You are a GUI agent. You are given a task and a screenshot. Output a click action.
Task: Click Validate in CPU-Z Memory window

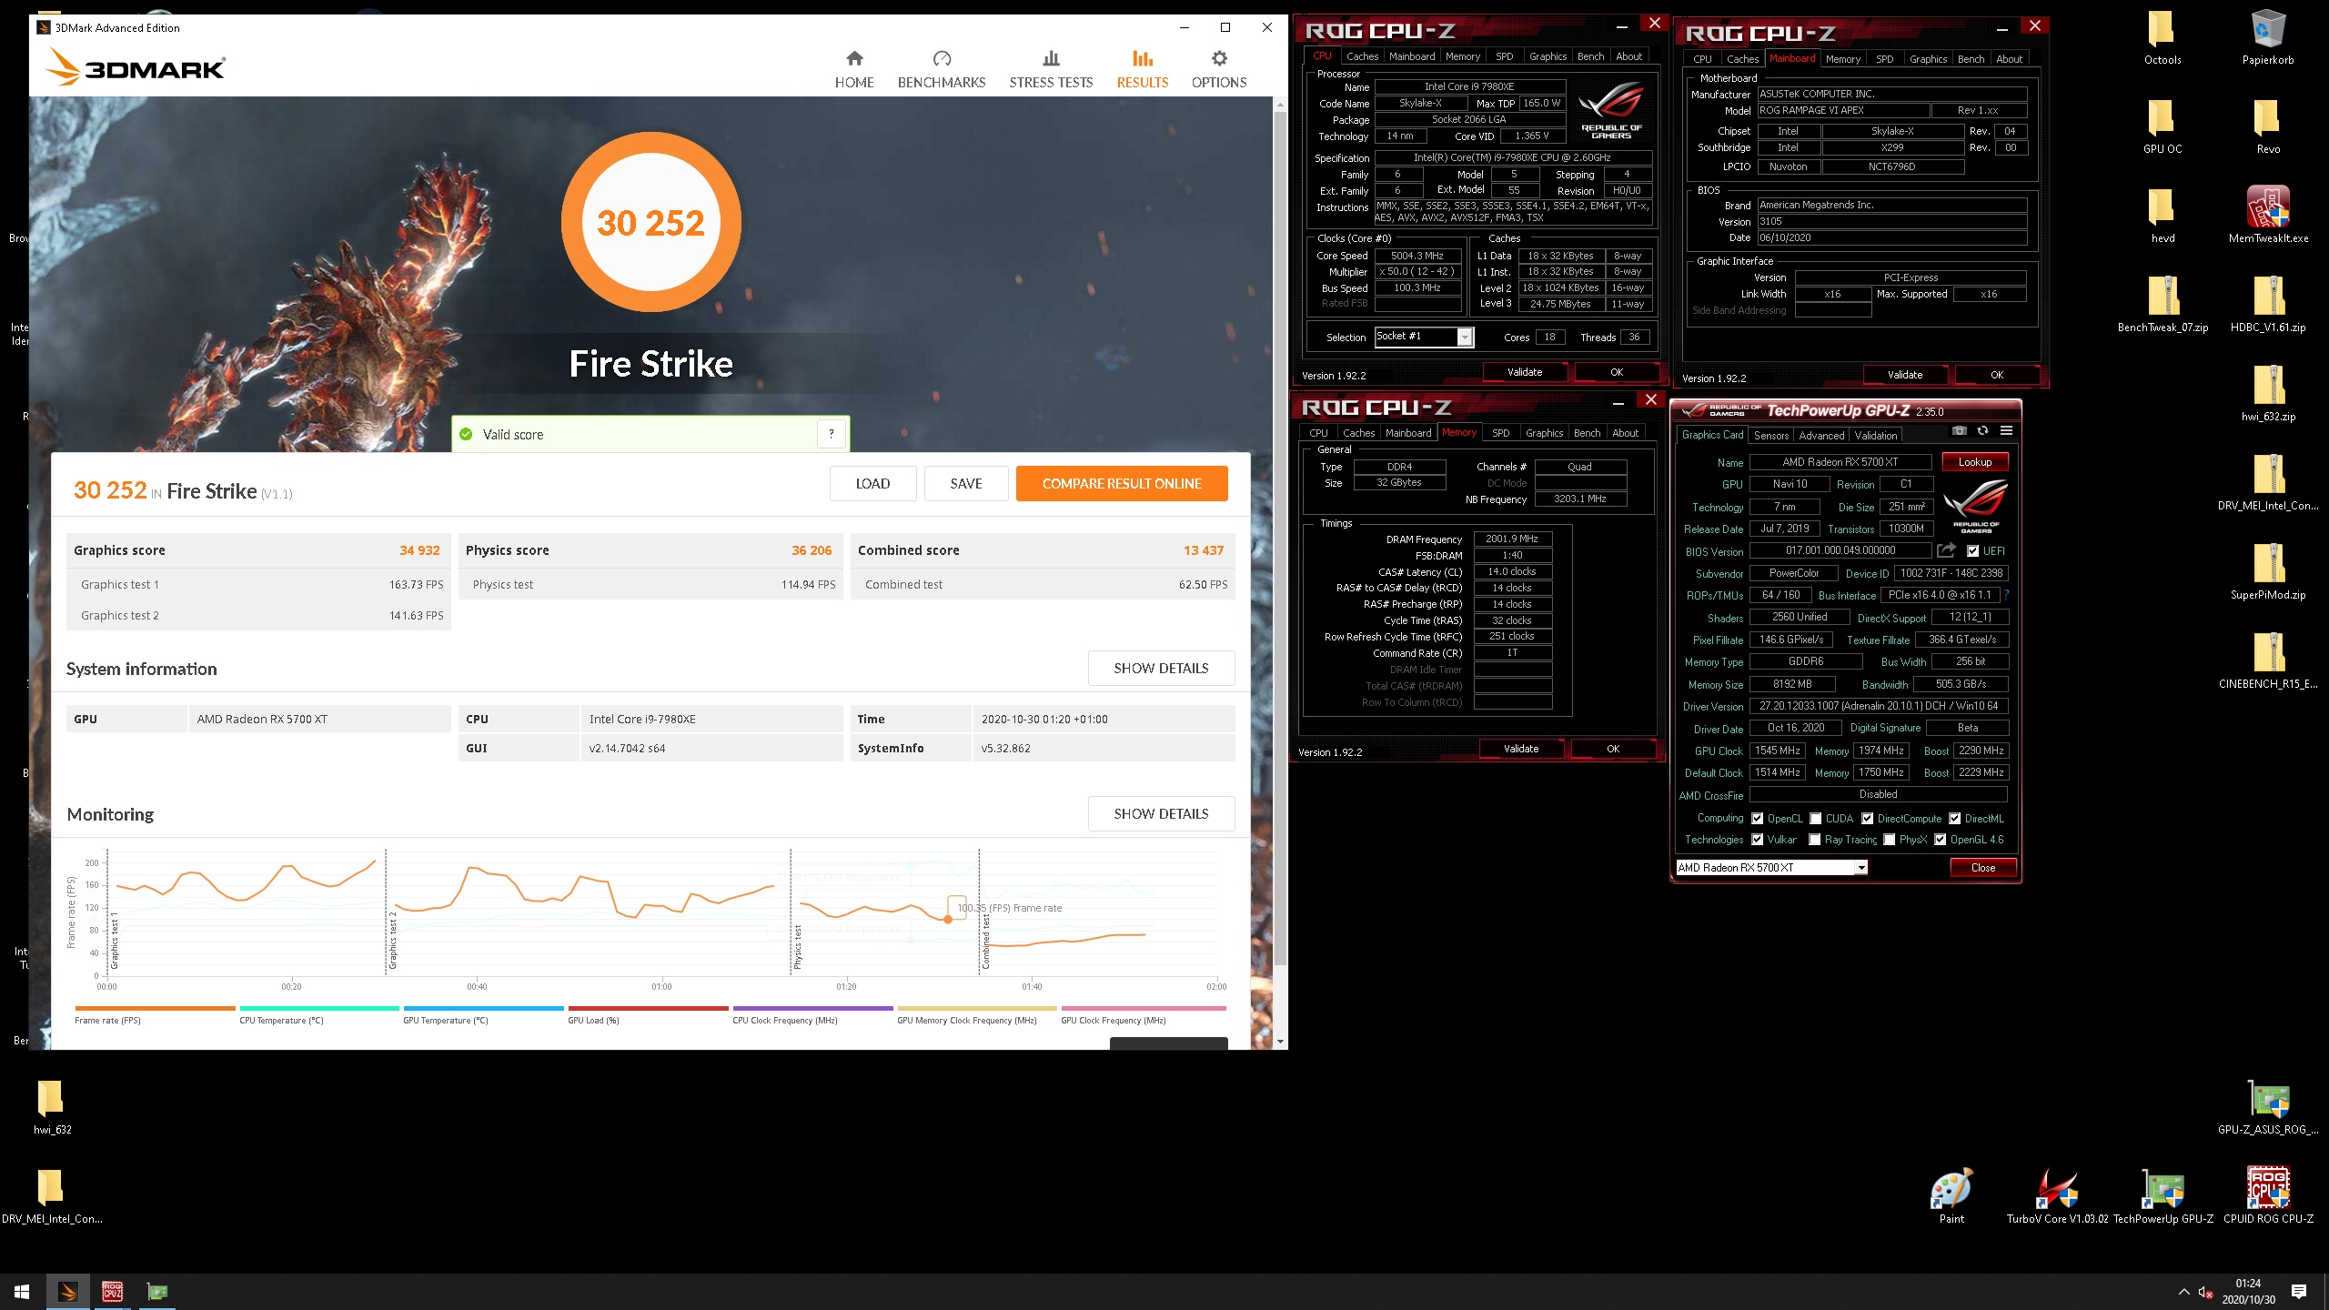point(1521,749)
